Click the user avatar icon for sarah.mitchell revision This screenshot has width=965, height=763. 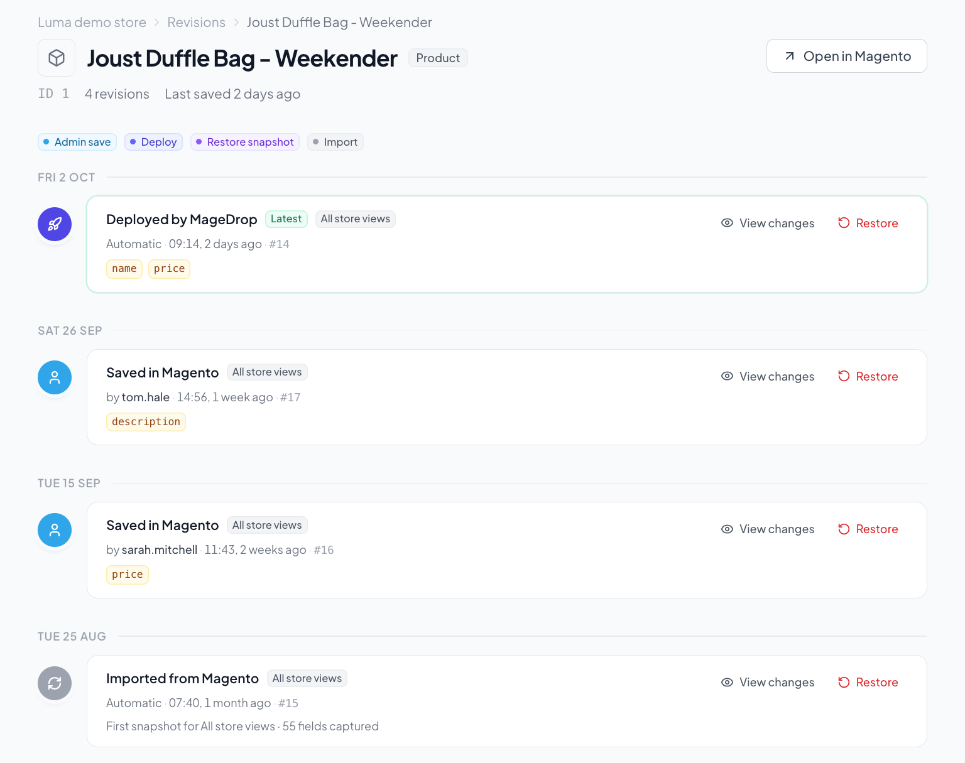(x=55, y=530)
